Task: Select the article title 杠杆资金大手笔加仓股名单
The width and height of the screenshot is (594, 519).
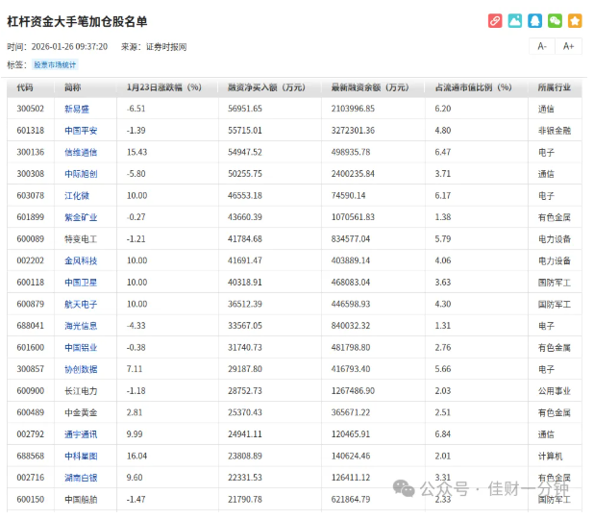Action: tap(77, 21)
